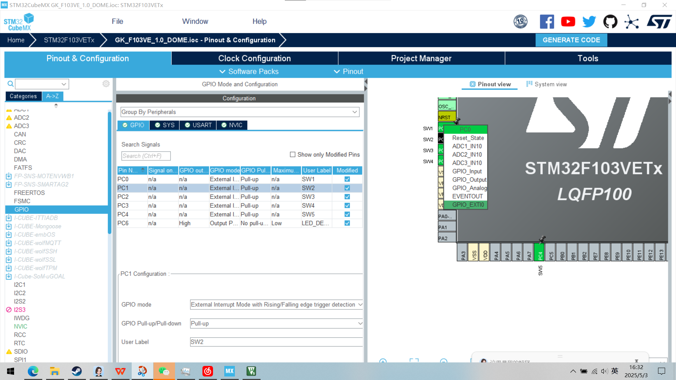
Task: Click the Twitter bird icon
Action: pos(589,22)
